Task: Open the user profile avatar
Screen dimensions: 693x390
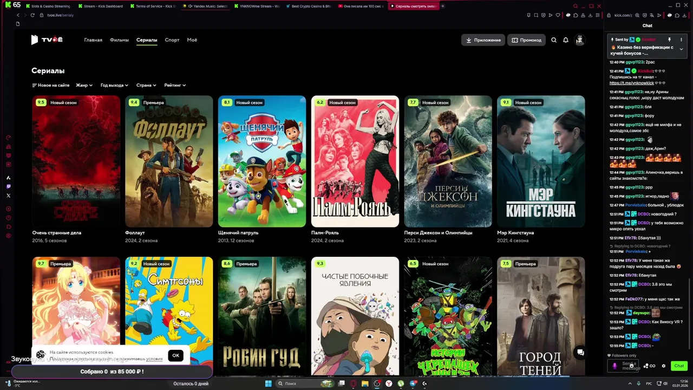Action: (x=580, y=40)
